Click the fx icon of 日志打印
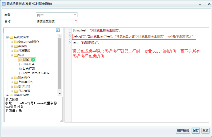This screenshot has width=212, height=138. pyautogui.click(x=20, y=69)
